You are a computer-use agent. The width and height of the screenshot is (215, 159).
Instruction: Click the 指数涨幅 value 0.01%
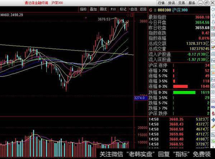[x=204, y=38]
